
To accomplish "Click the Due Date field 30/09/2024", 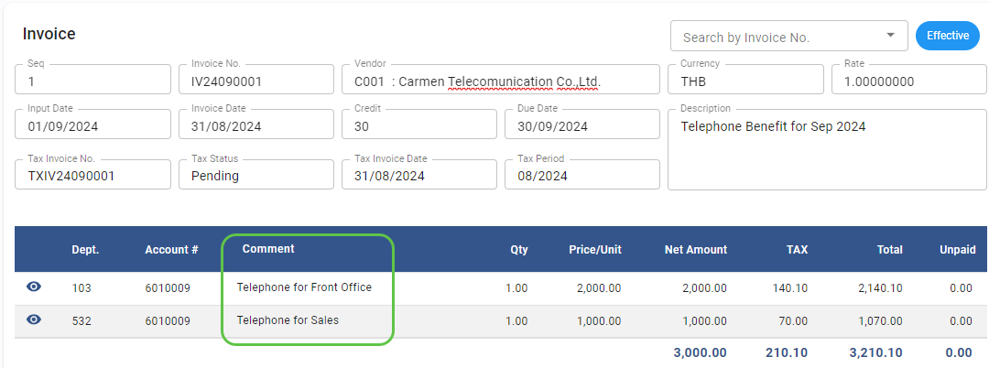I will point(581,126).
